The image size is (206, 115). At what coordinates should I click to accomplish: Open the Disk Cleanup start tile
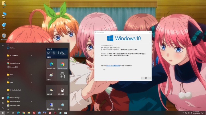coord(51,90)
